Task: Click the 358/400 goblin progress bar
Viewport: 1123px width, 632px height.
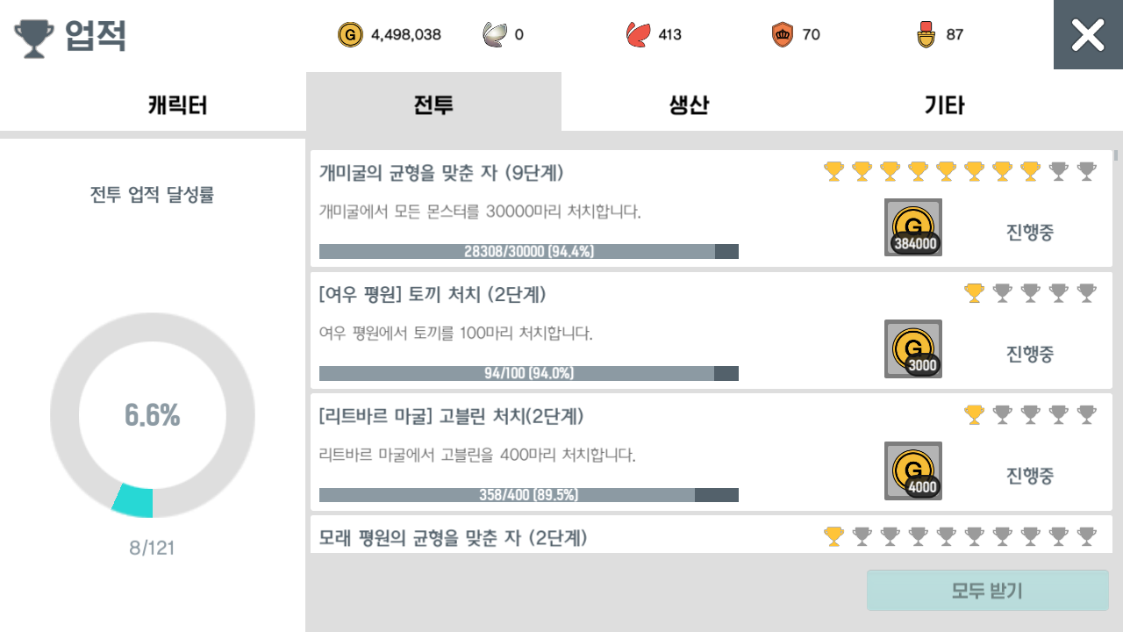Action: [528, 495]
